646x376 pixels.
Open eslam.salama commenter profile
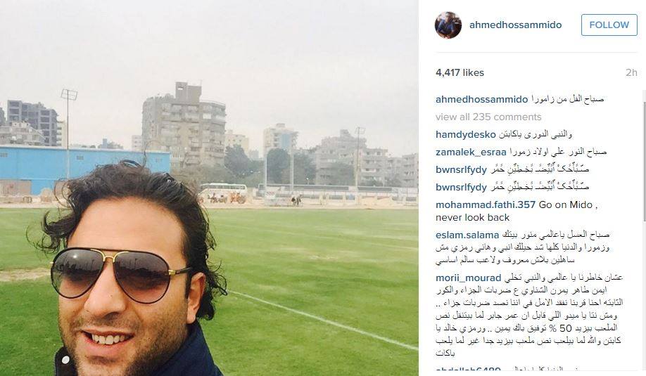coord(467,235)
